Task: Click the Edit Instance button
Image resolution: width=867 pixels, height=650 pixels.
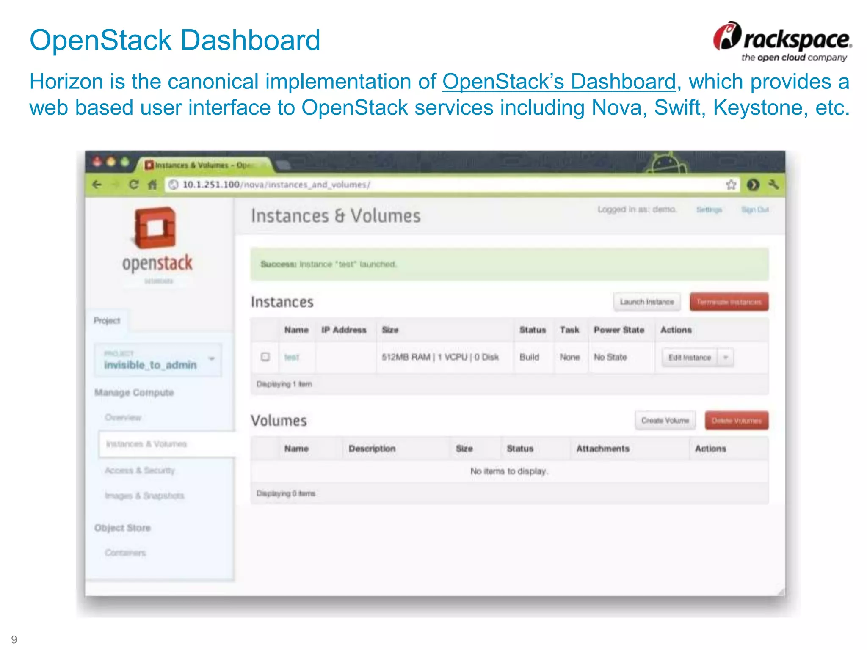Action: (x=690, y=358)
